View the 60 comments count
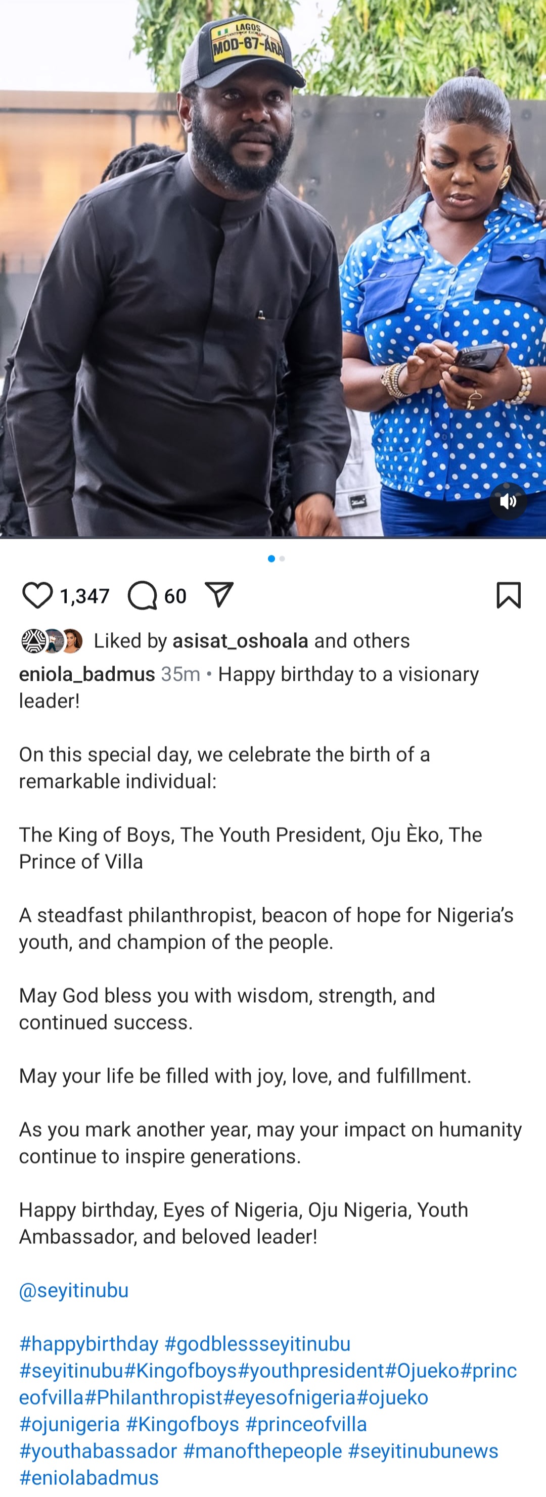The image size is (546, 1497). pyautogui.click(x=175, y=596)
